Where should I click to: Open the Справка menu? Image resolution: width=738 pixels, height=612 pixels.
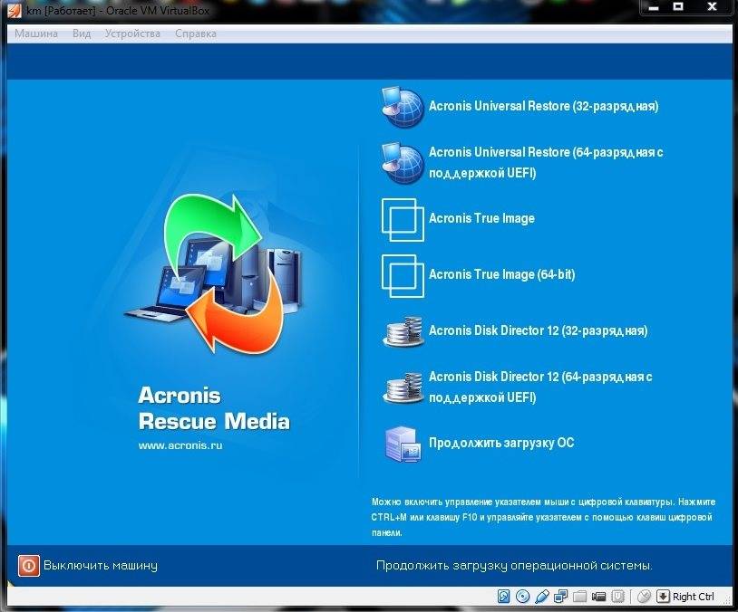click(196, 33)
